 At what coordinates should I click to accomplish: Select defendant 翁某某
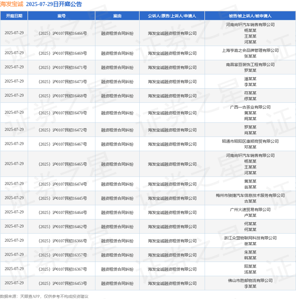click(x=250, y=187)
